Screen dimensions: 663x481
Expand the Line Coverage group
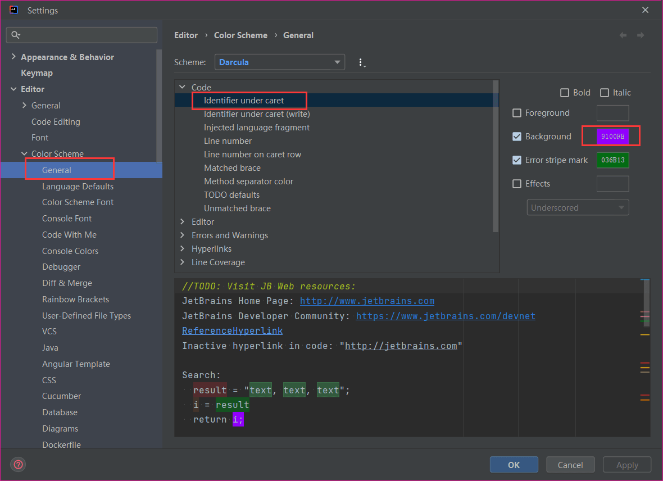tap(182, 262)
